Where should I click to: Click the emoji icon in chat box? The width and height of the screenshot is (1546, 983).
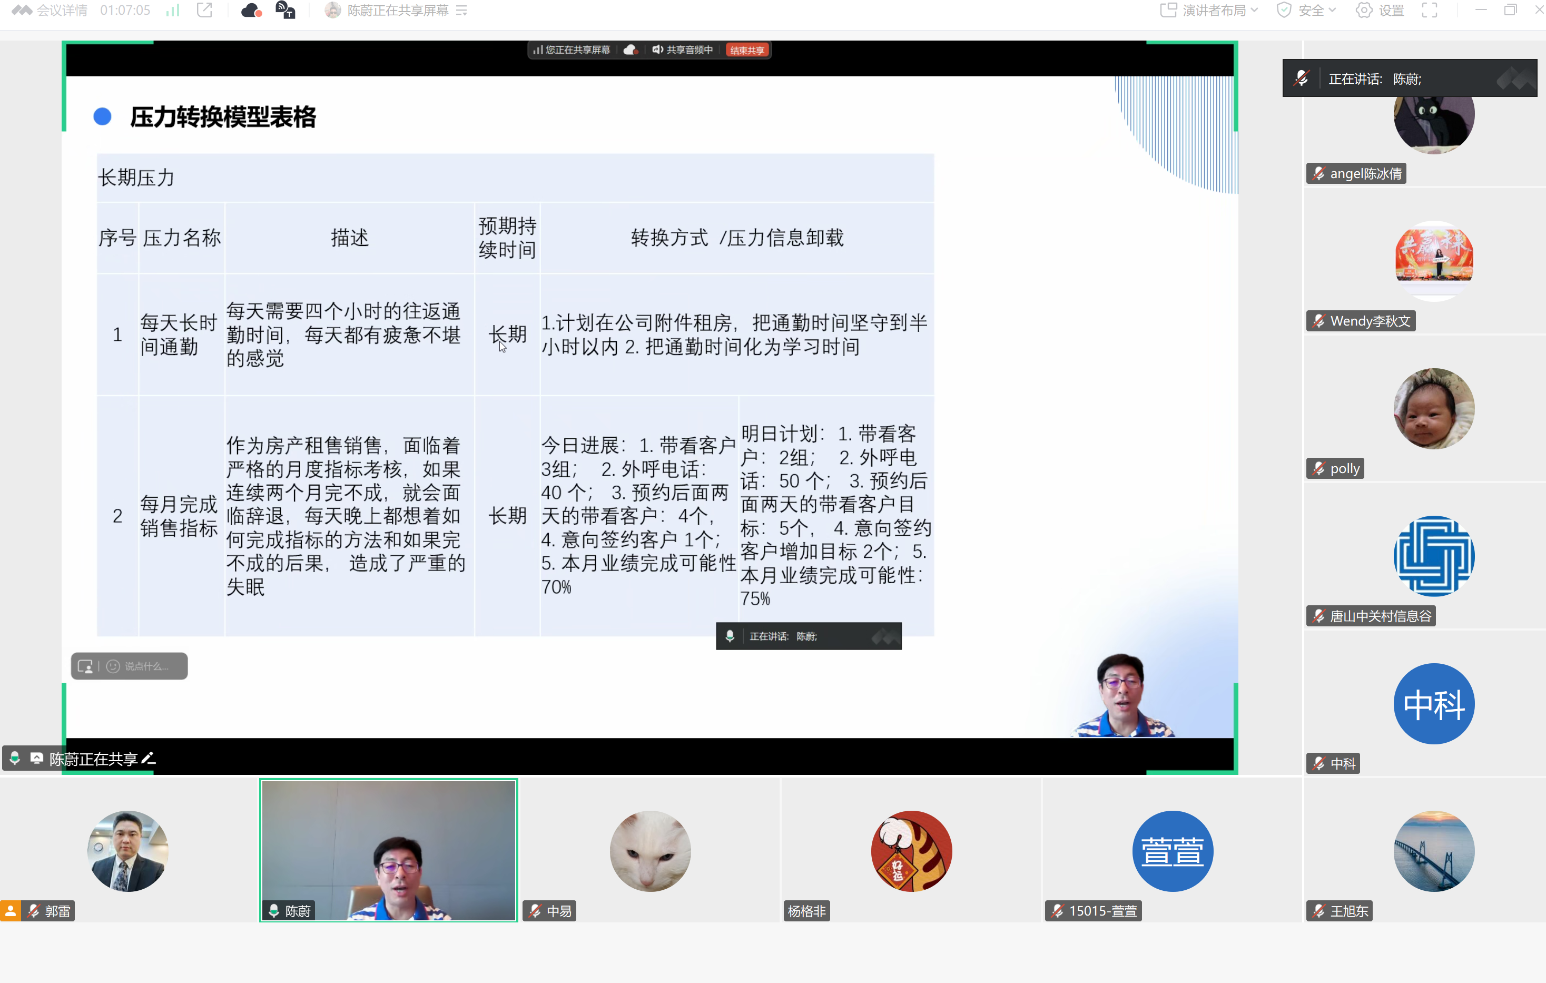(113, 666)
